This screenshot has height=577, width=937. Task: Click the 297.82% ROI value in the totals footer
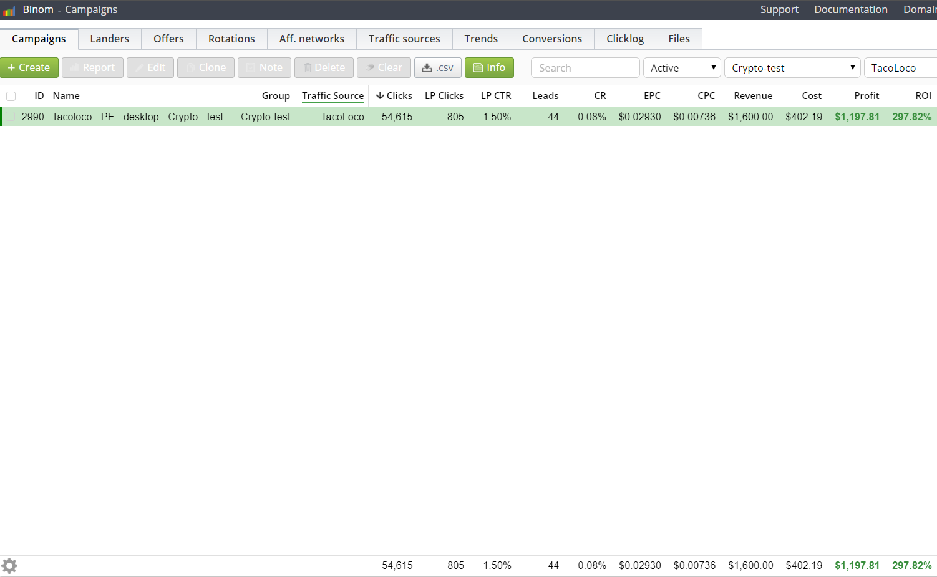(x=911, y=565)
